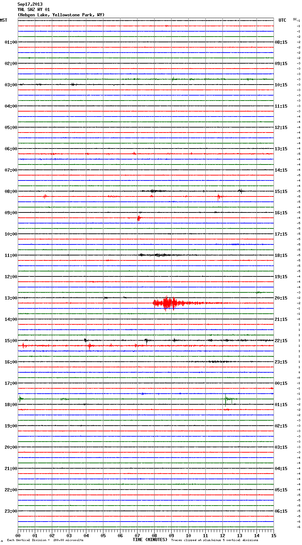Select the station code YHL SHZ WY 01
The height and width of the screenshot is (545, 302).
pyautogui.click(x=34, y=10)
